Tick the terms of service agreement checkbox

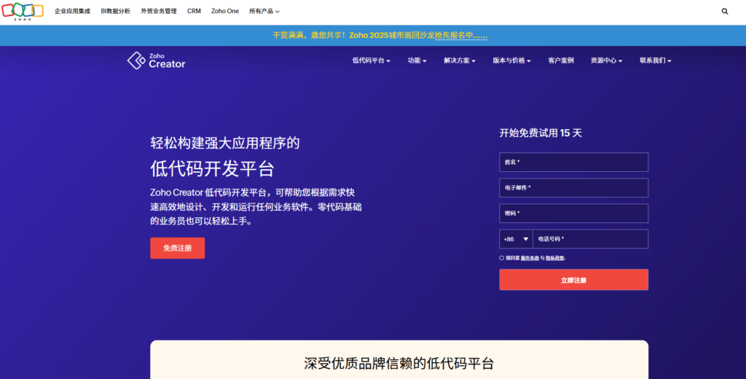(x=501, y=258)
